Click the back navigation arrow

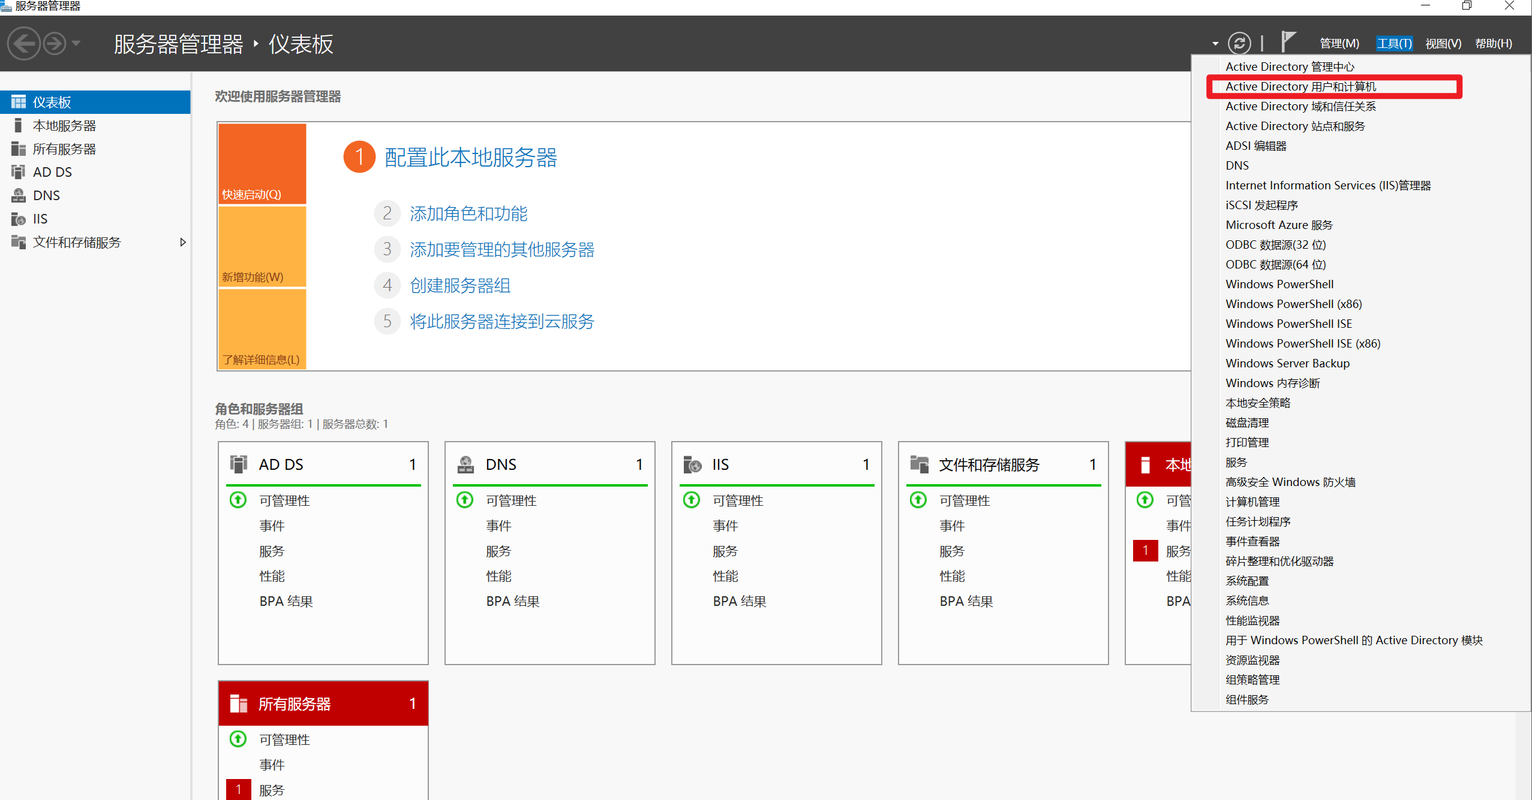click(x=24, y=44)
